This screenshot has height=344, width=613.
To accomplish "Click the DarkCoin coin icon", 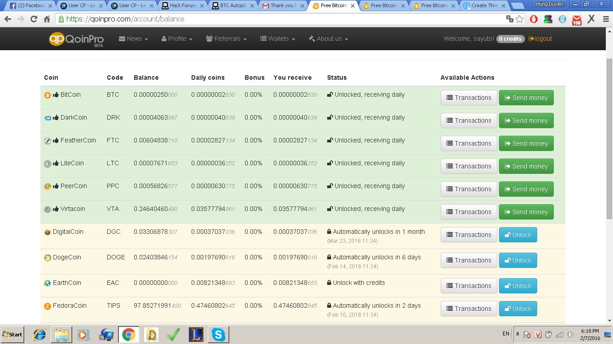I will pos(48,118).
